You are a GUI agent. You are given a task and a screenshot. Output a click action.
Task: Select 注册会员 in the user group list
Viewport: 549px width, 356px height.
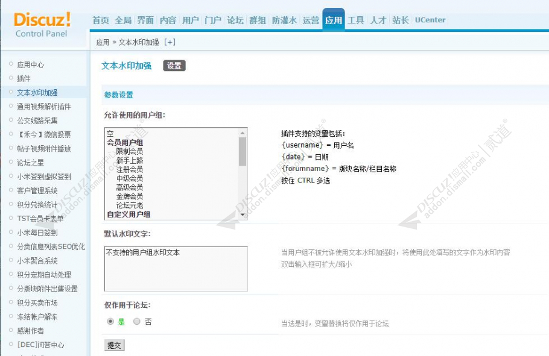(130, 169)
